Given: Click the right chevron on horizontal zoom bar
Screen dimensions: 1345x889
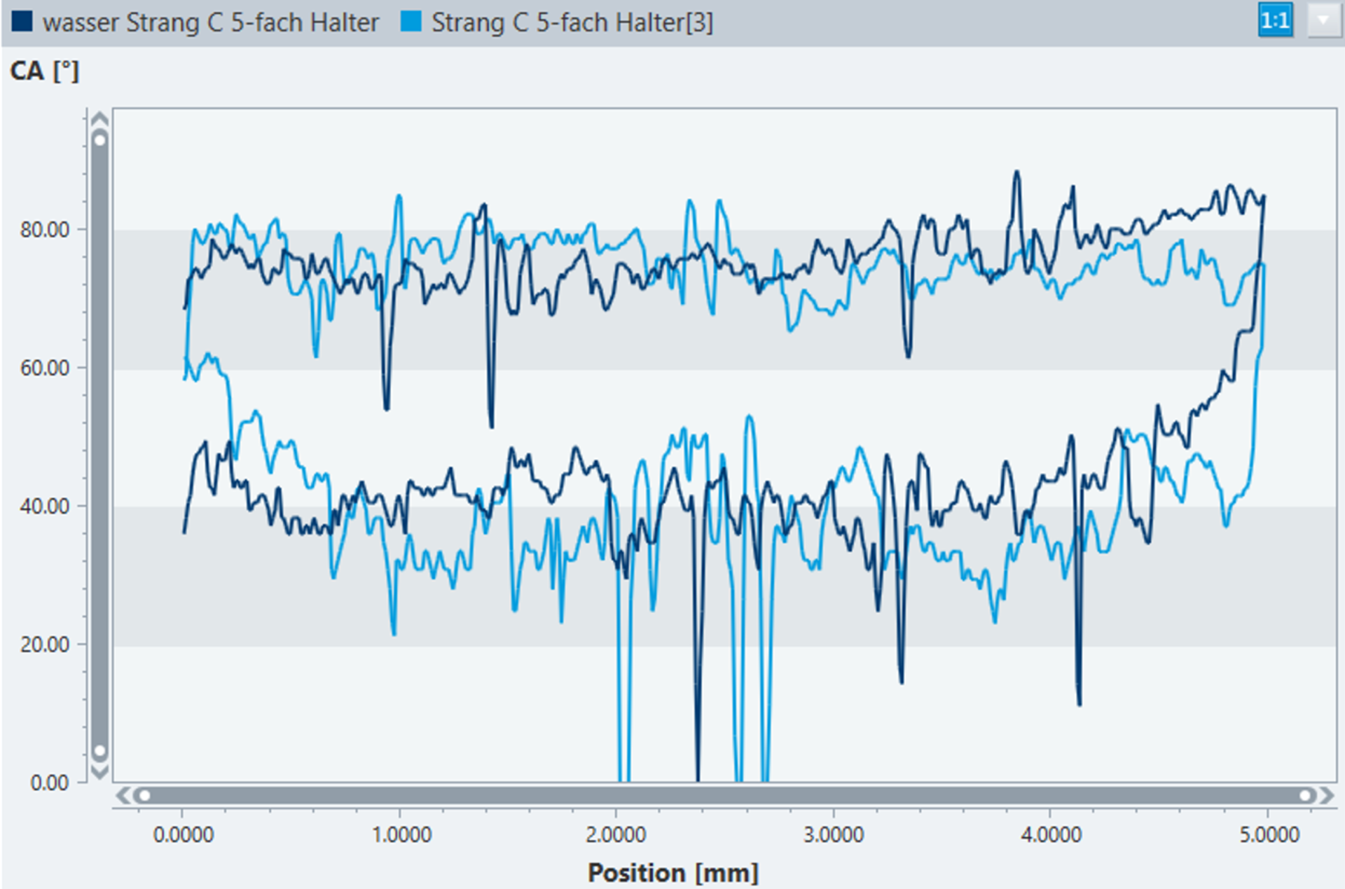Looking at the screenshot, I should 1327,796.
